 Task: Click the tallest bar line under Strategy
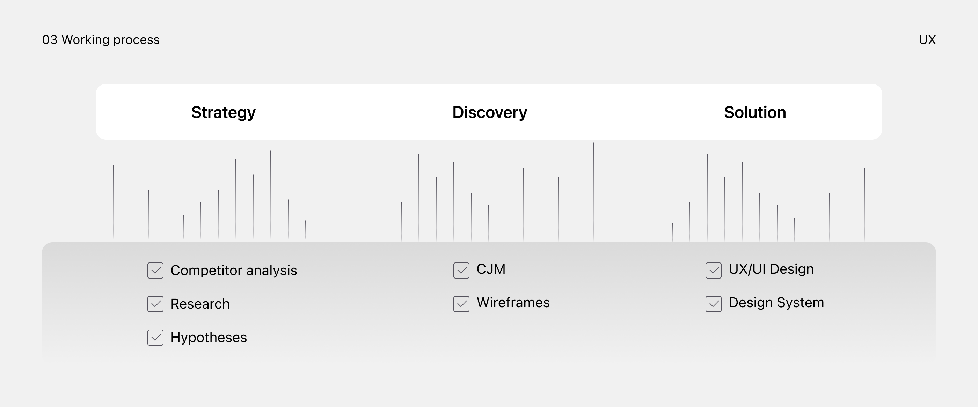[96, 189]
